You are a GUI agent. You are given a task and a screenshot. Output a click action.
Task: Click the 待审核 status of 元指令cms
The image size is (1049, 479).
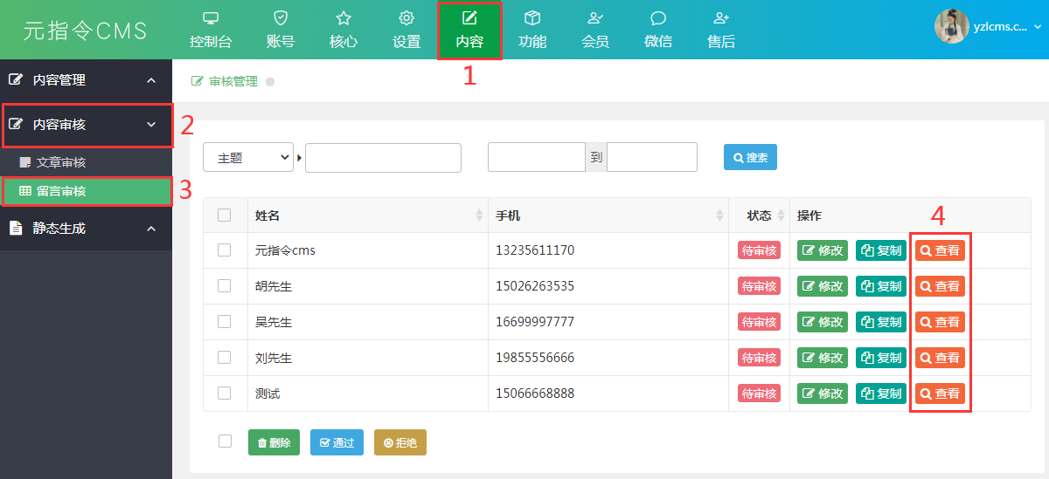[x=759, y=250]
